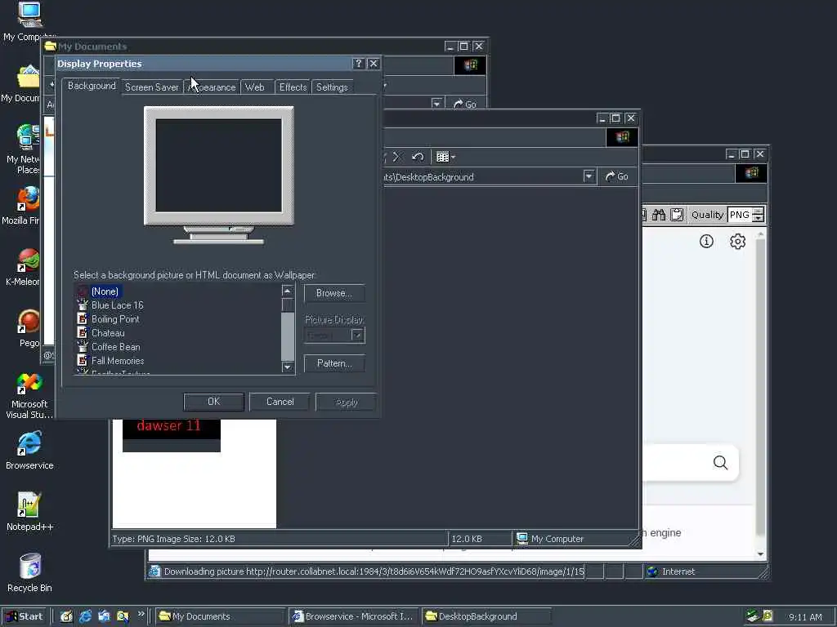Click the binoculars find icon in Browservice
The width and height of the screenshot is (837, 627).
659,215
